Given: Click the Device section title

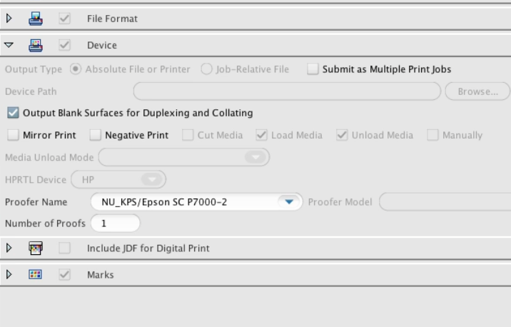Looking at the screenshot, I should (x=101, y=45).
